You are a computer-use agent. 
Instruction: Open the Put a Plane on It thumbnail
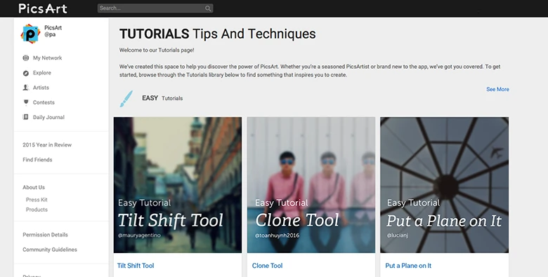[x=445, y=185]
